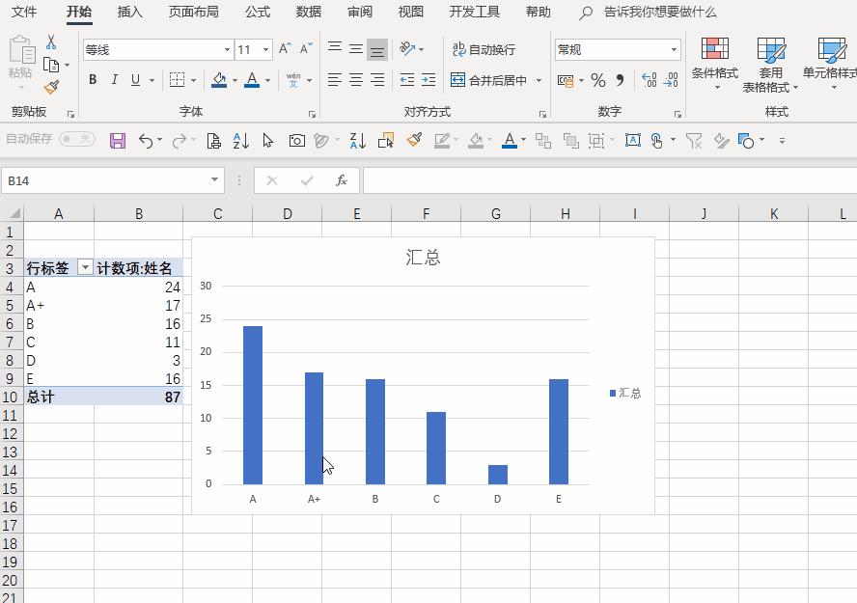Toggle the underline formatting button
857x603 pixels.
click(x=132, y=80)
